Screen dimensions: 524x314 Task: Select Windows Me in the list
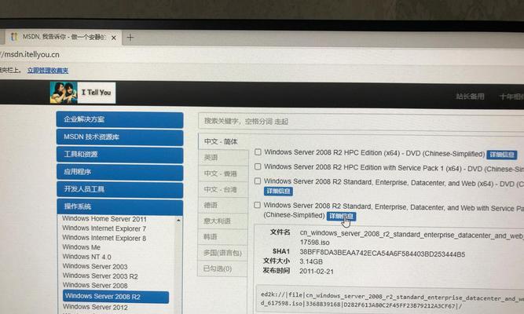[x=81, y=247]
